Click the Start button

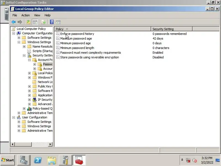coord(8,160)
